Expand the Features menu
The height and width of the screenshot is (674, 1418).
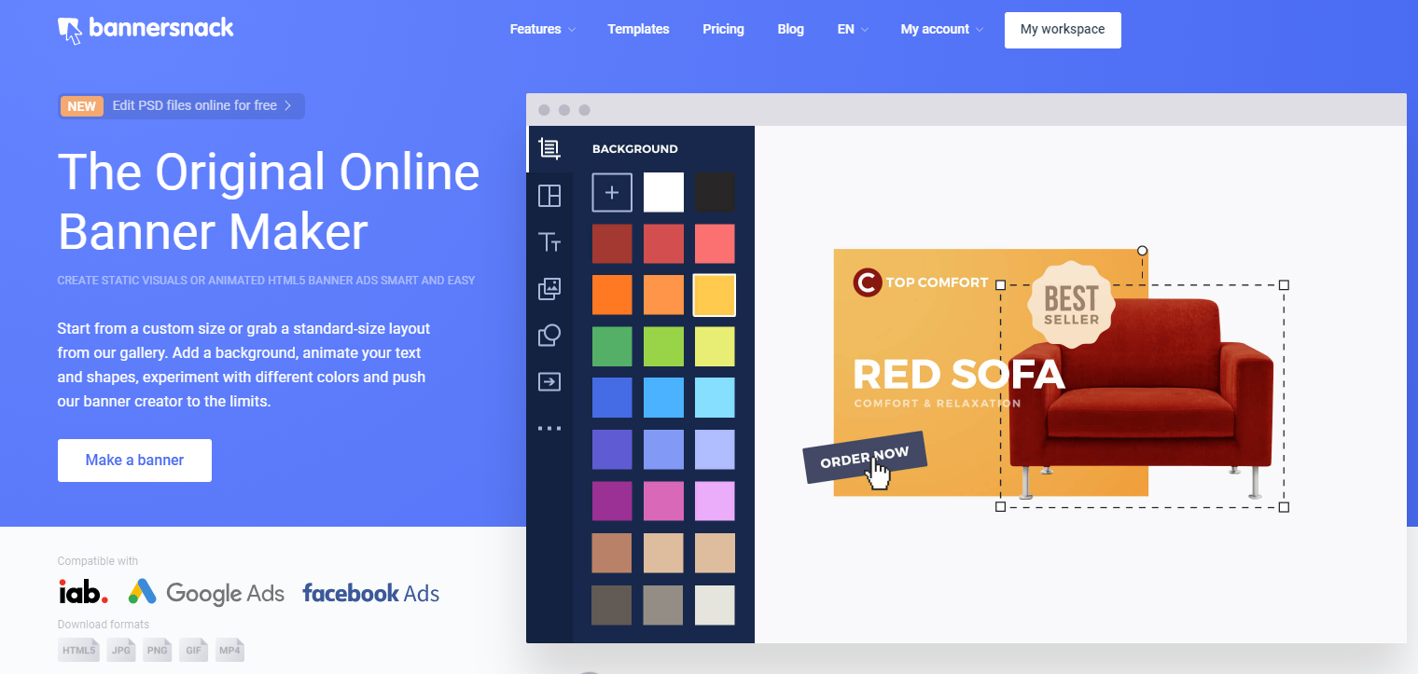tap(543, 29)
